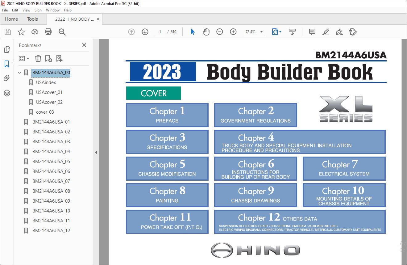Open Chapter 1 Preface link
The image size is (407, 265).
point(167,115)
